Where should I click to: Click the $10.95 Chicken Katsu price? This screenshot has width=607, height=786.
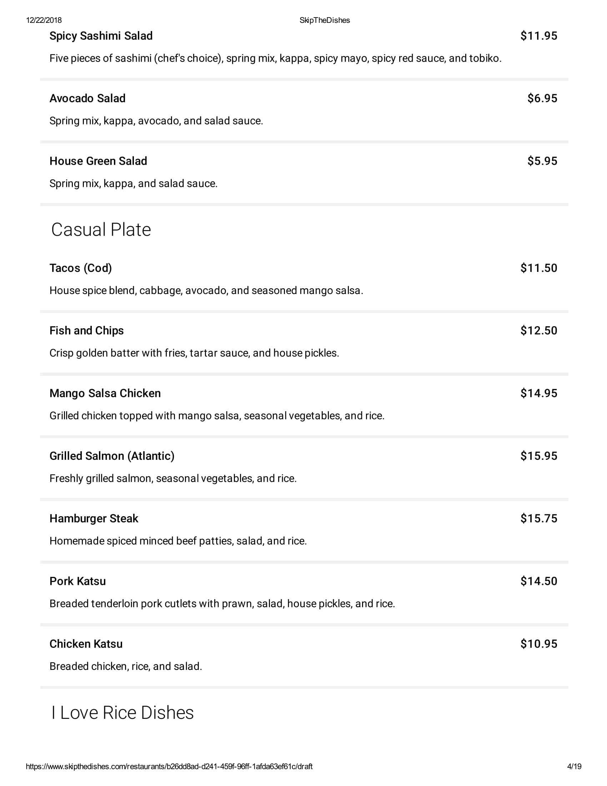click(x=539, y=644)
